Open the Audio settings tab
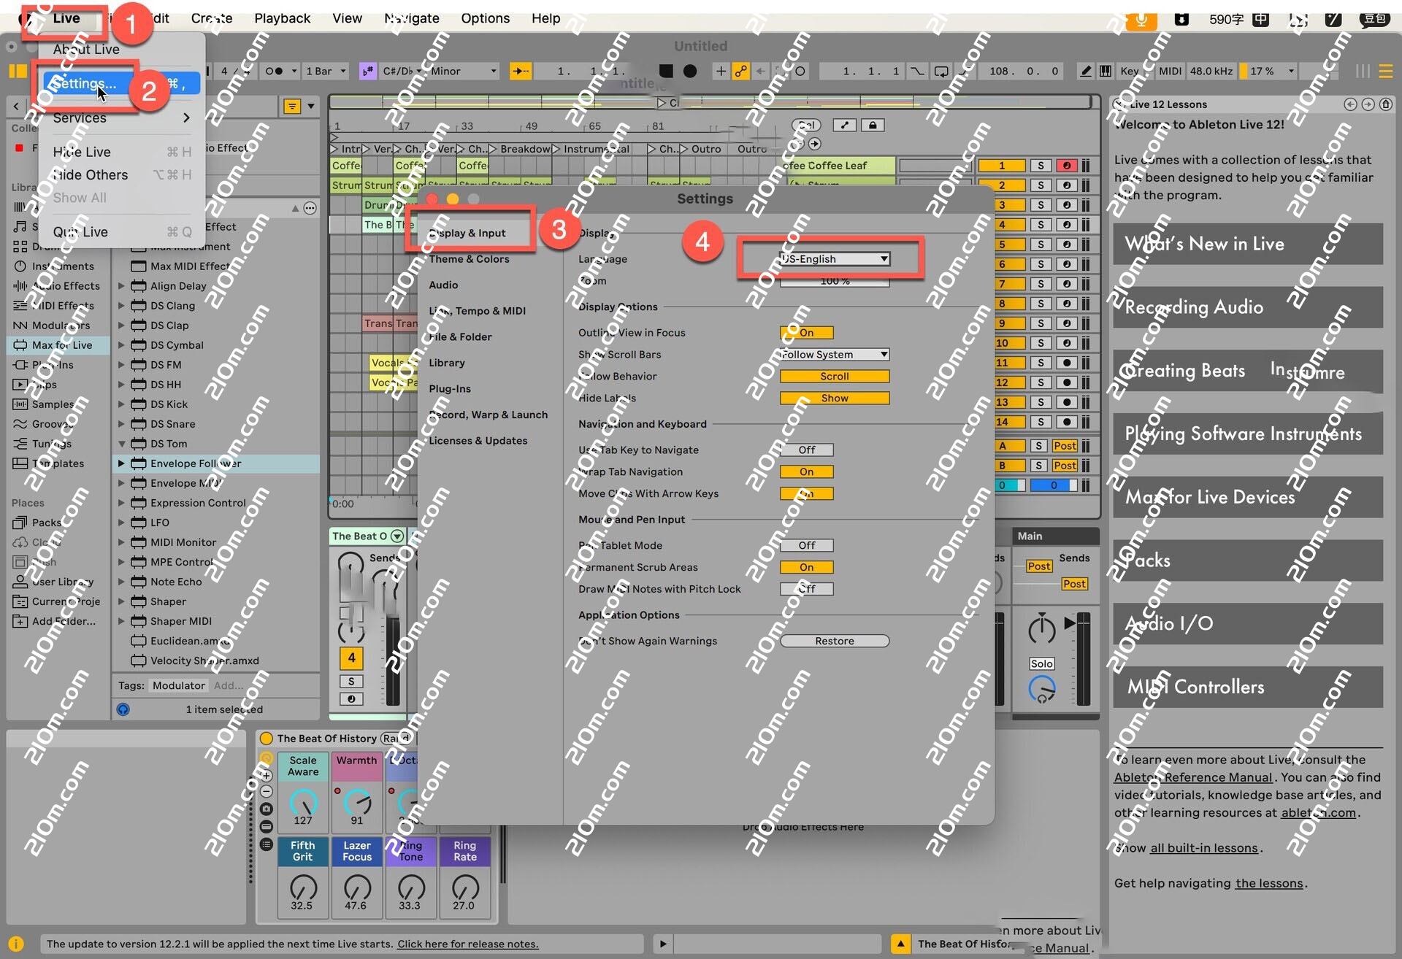Image resolution: width=1402 pixels, height=959 pixels. (x=443, y=285)
